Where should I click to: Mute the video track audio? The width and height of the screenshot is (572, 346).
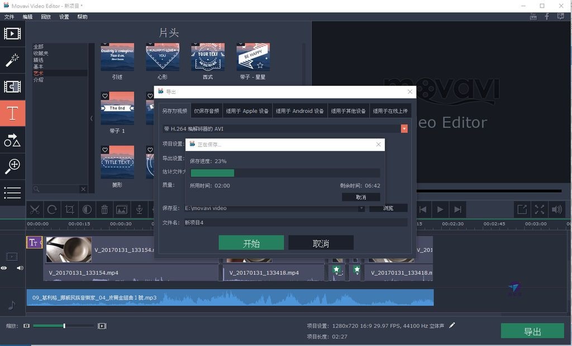tap(20, 268)
